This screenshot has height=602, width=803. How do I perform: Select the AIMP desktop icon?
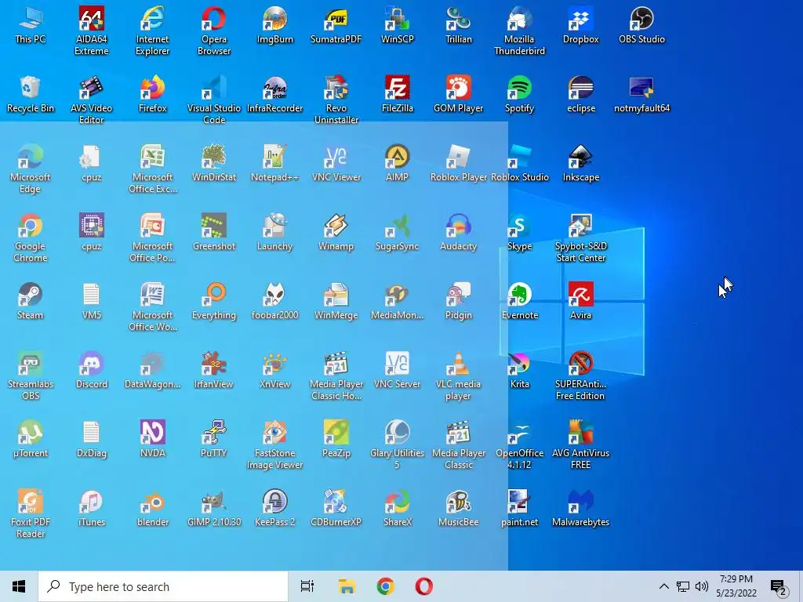[398, 164]
